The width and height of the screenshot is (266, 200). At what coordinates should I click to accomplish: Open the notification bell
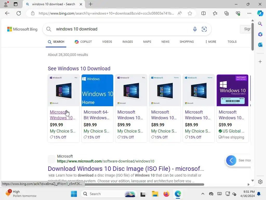pyautogui.click(x=259, y=194)
